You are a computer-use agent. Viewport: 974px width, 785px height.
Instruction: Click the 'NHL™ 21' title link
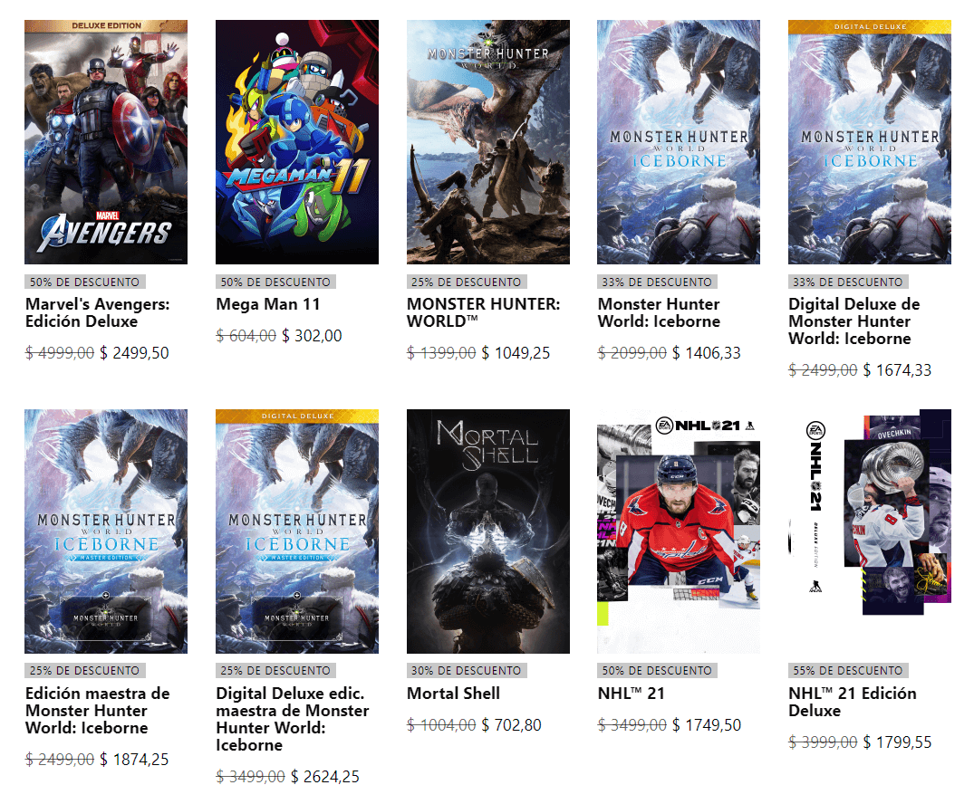tap(632, 694)
